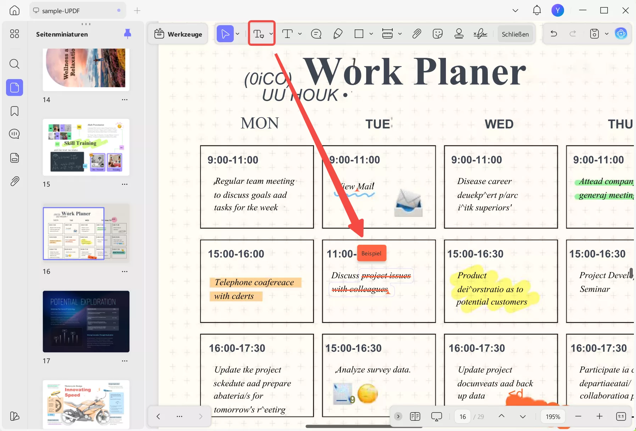Click the 'Telephone coafereace' highlighted text
This screenshot has height=431, width=636.
254,282
